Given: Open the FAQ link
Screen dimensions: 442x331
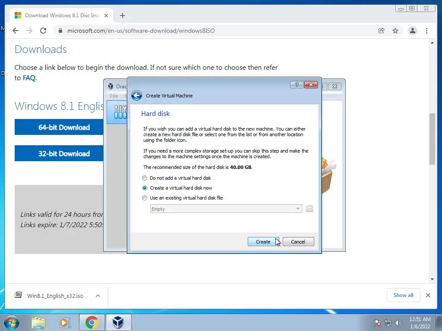Looking at the screenshot, I should pyautogui.click(x=29, y=78).
